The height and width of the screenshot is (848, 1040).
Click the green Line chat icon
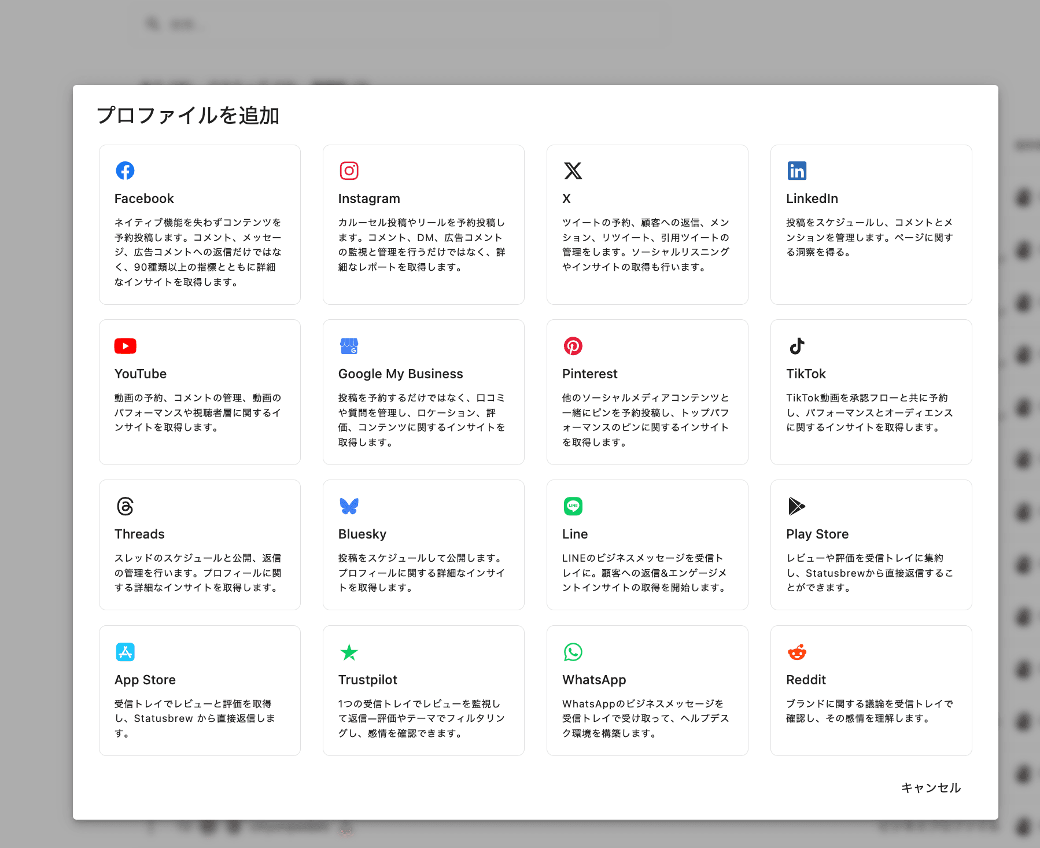pos(573,506)
